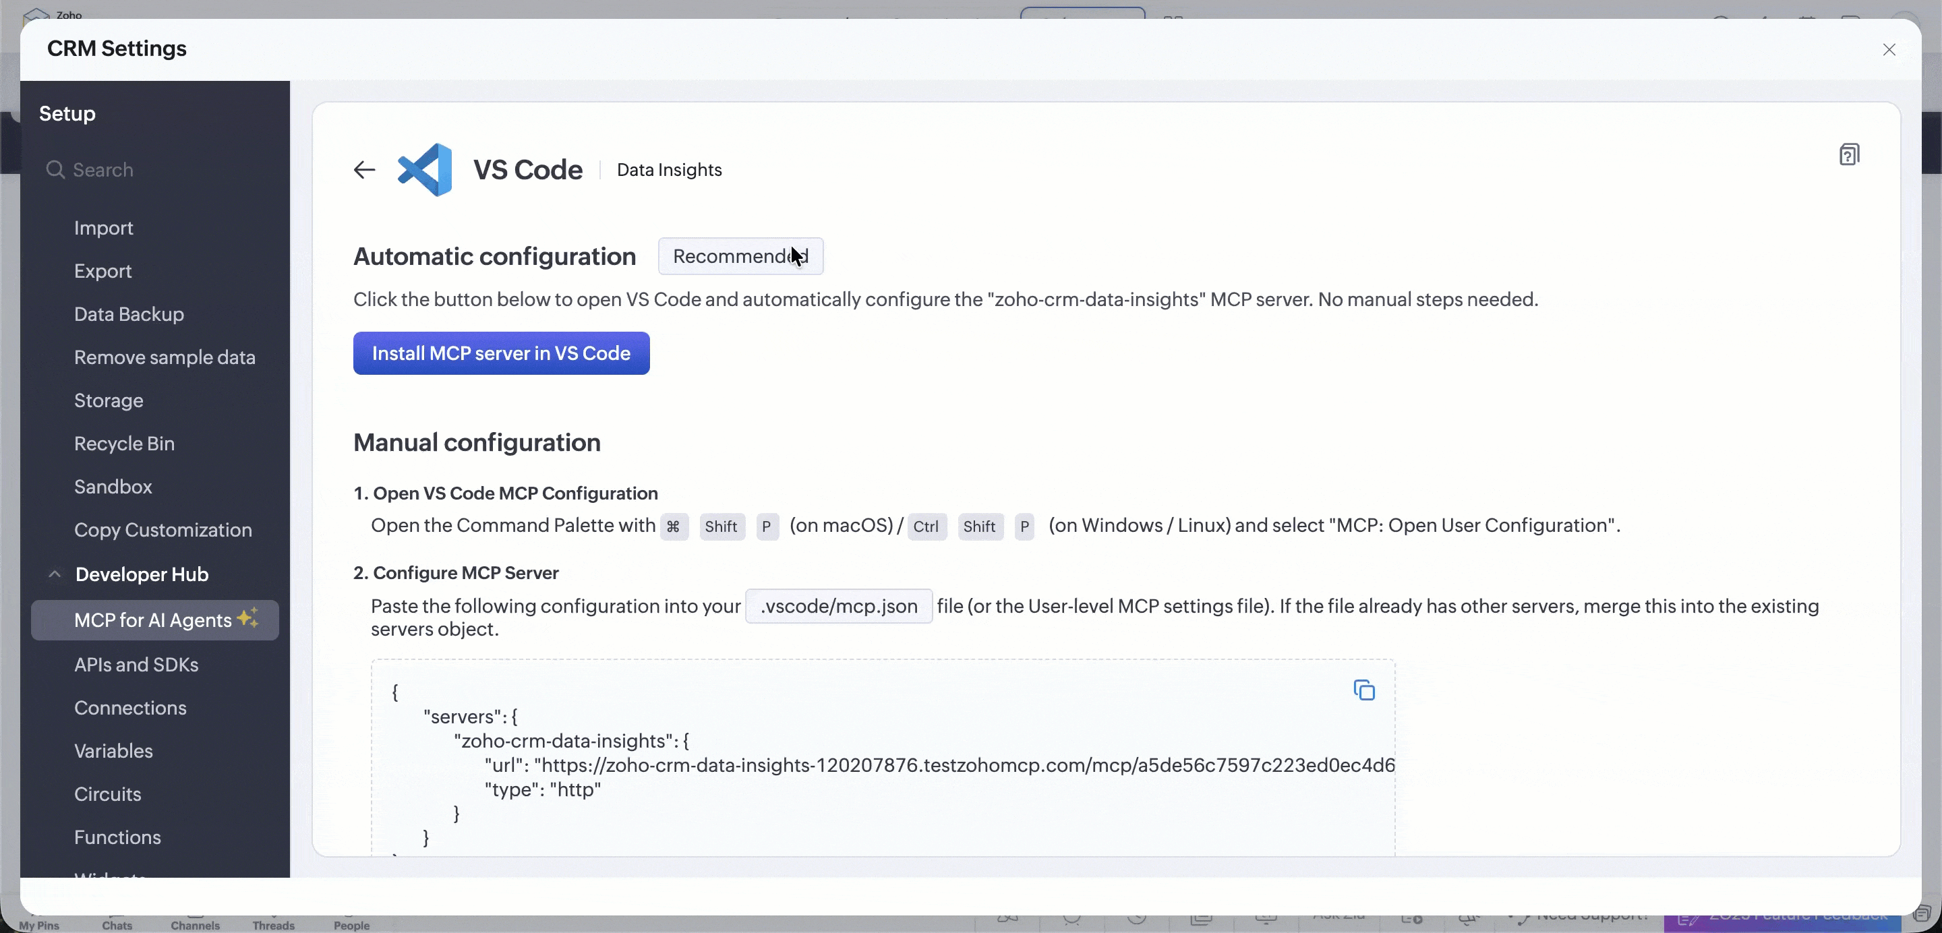
Task: Click the Recommended badge
Action: pos(740,256)
